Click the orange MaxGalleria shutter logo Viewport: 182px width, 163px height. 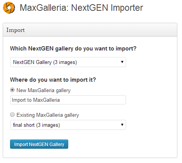pos(9,8)
